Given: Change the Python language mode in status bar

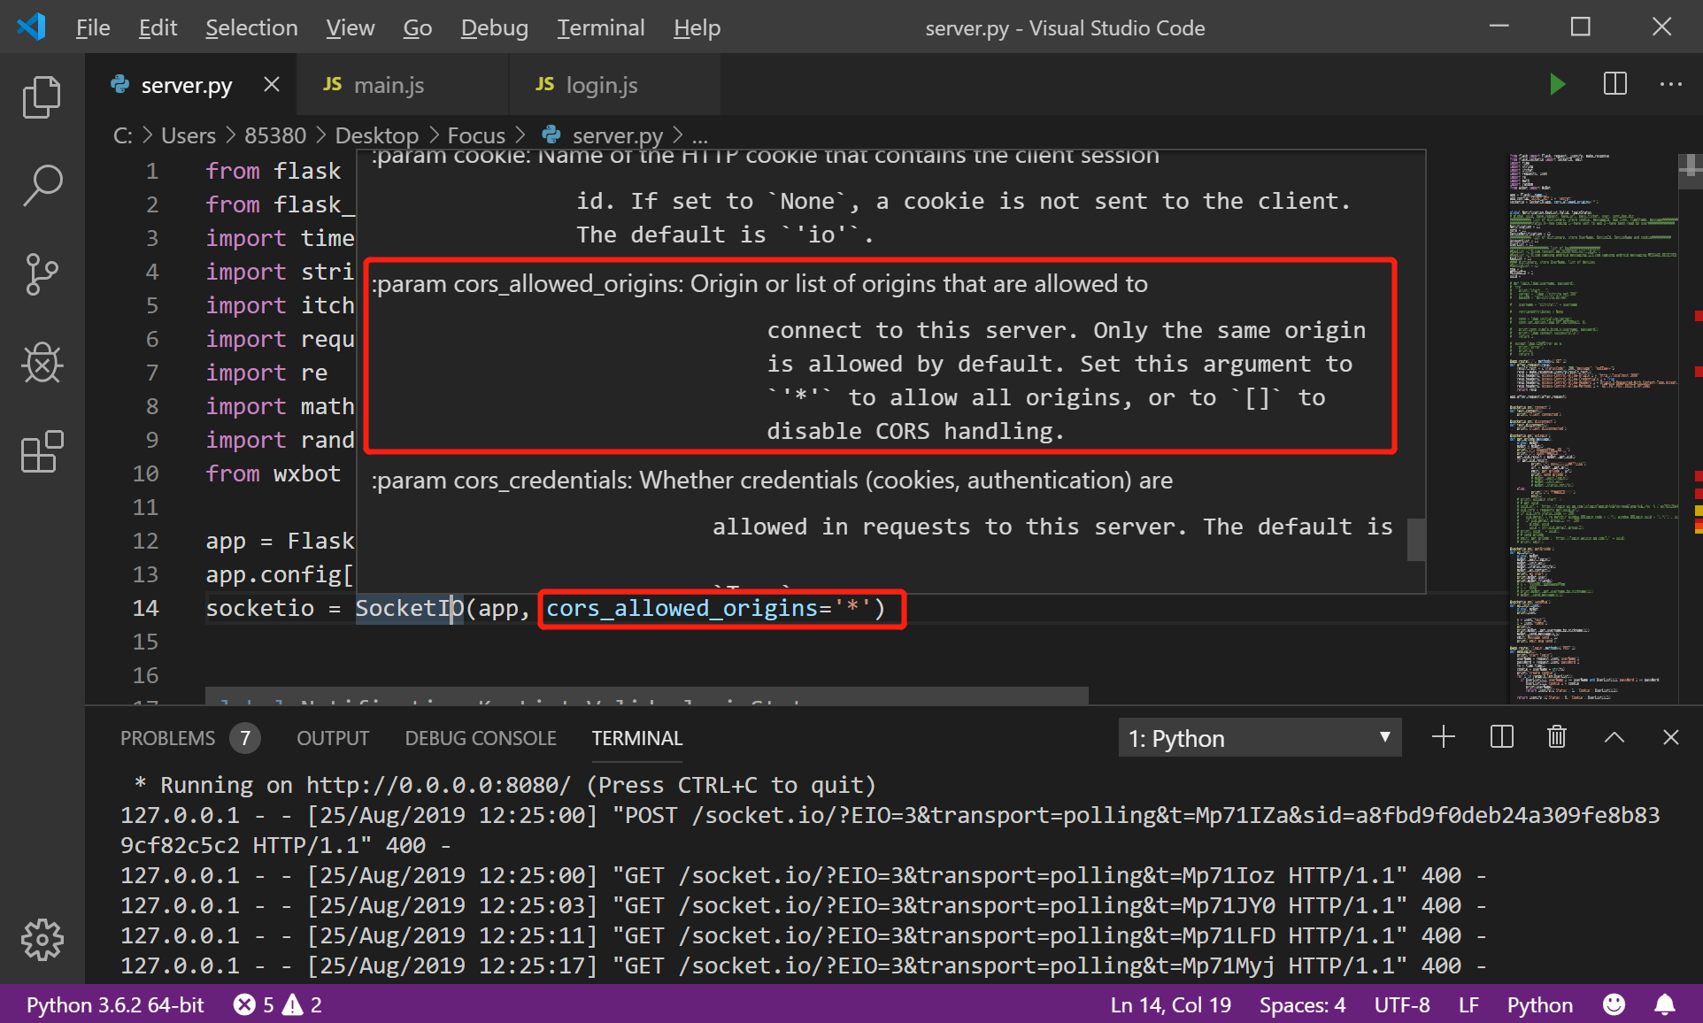Looking at the screenshot, I should point(1539,1005).
